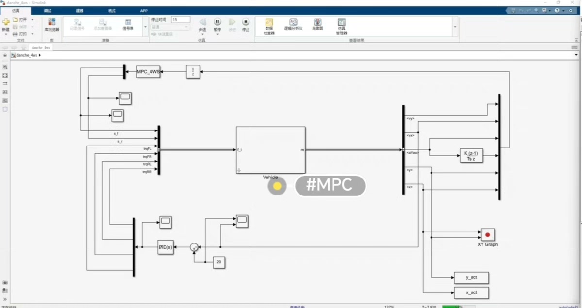This screenshot has width=582, height=308.
Task: Open the Simulation Manager
Action: tap(341, 25)
